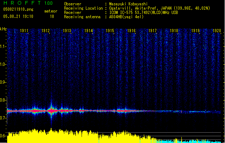The width and height of the screenshot is (225, 143).
Task: Click the Receiving antenna label
Action: tap(82, 17)
